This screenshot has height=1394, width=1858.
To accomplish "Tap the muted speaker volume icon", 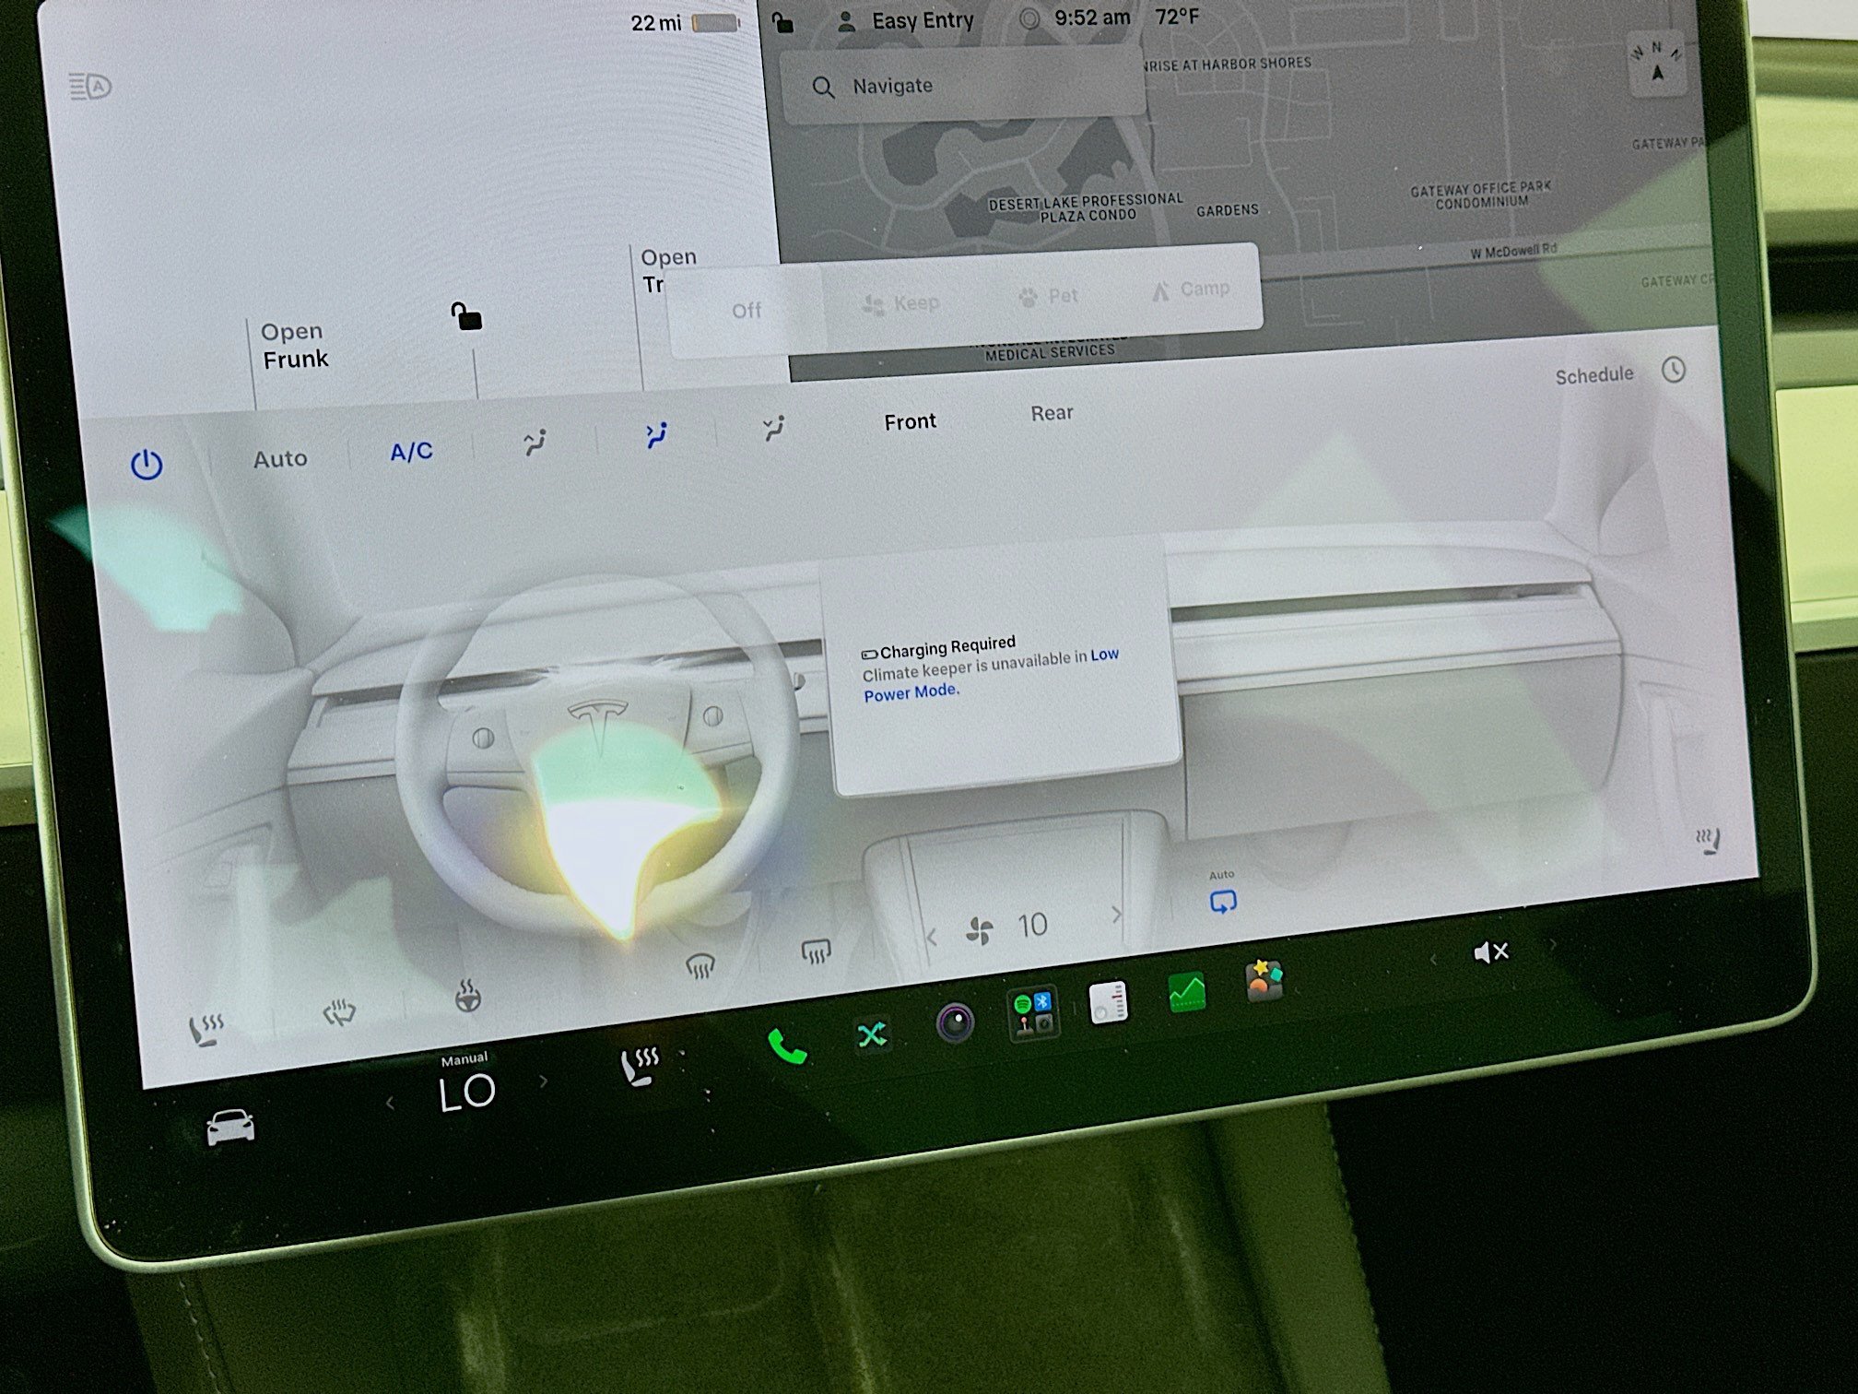I will 1490,952.
